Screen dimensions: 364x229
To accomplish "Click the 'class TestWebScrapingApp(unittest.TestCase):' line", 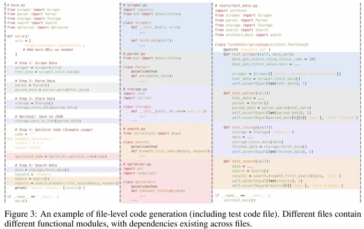I will click(262, 44).
